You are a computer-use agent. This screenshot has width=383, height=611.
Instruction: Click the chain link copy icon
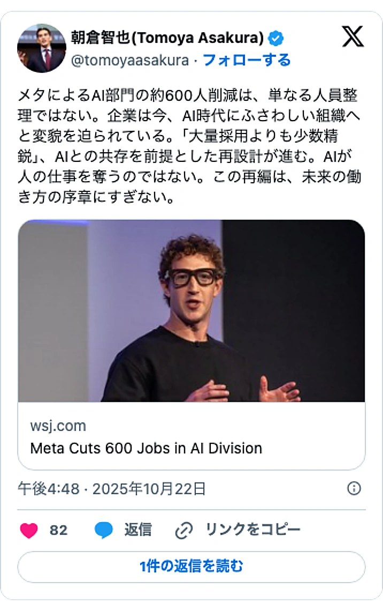click(x=184, y=531)
